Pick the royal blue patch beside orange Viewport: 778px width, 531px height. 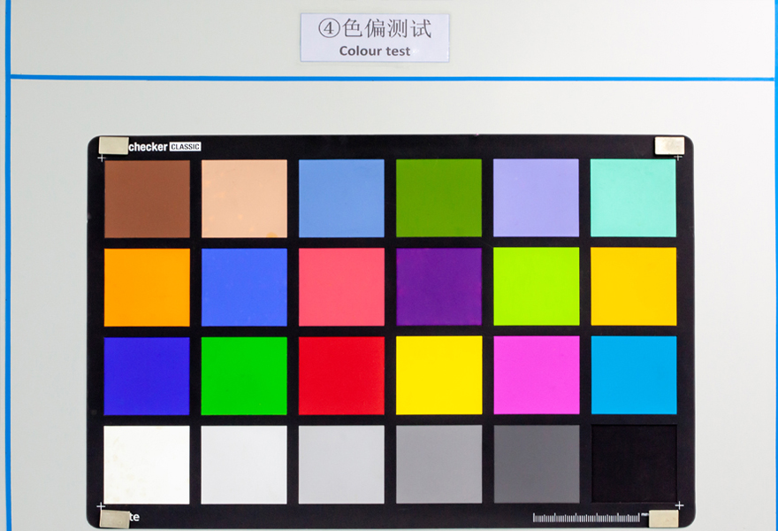[244, 287]
